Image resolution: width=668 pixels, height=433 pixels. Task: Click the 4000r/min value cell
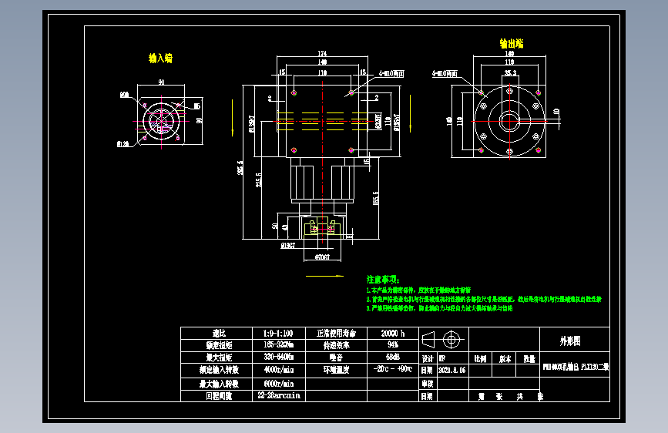(278, 370)
